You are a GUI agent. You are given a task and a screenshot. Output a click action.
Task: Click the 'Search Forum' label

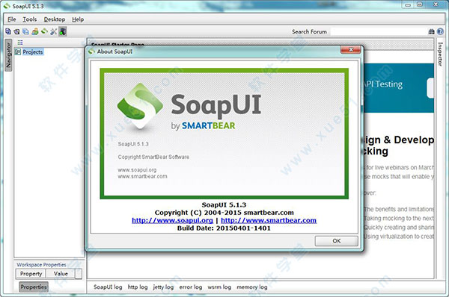pyautogui.click(x=309, y=31)
